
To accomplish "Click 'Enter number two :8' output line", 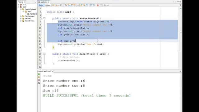I will [x=64, y=86].
